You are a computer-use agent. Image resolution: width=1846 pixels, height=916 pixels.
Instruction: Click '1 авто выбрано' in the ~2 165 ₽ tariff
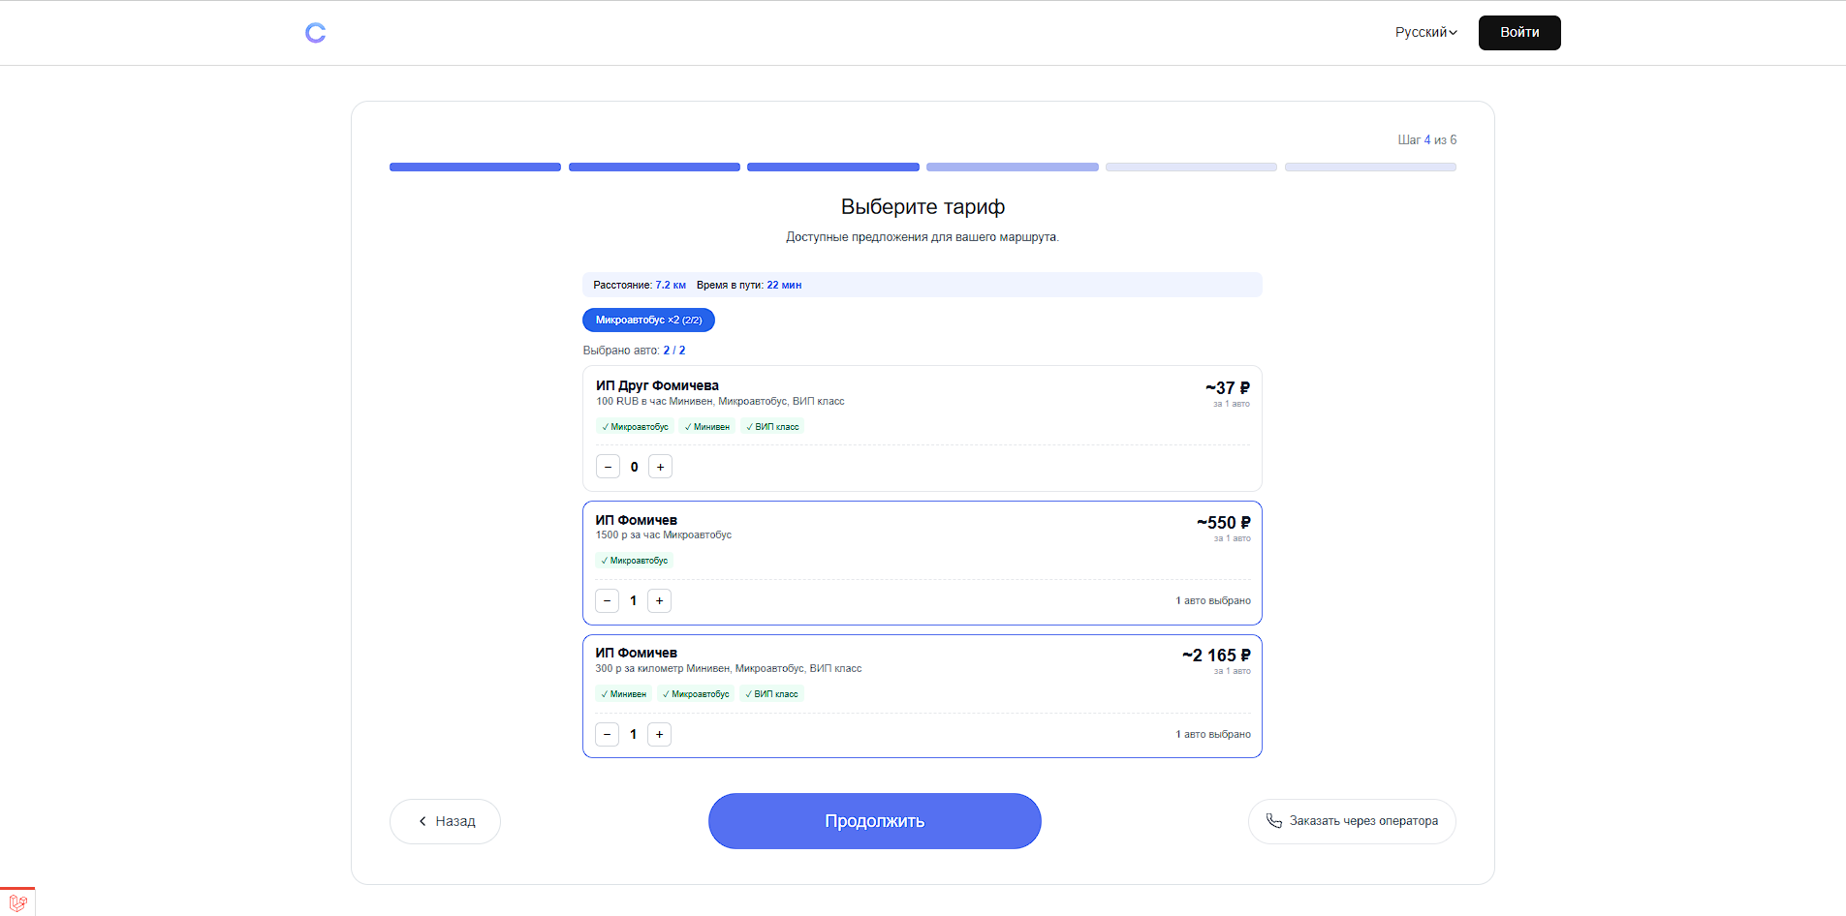[1213, 734]
